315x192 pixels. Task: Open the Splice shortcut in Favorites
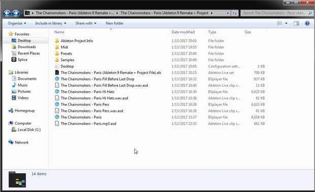19,60
